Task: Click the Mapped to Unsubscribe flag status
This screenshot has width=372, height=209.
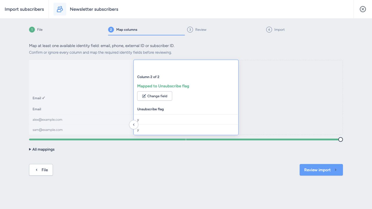Action: [163, 86]
